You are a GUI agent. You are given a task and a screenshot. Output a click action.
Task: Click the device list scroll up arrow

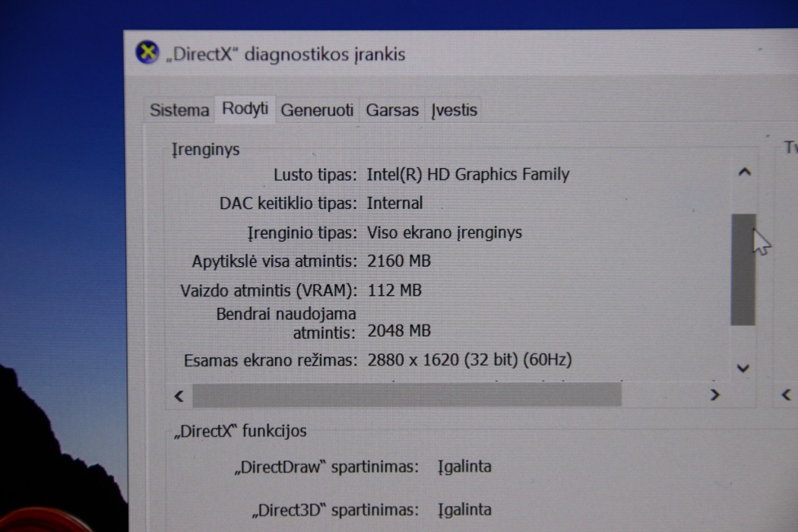coord(745,172)
